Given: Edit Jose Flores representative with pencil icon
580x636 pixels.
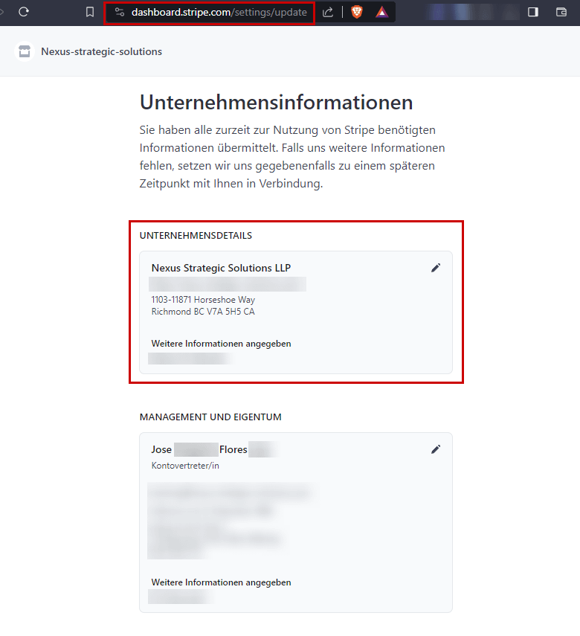Looking at the screenshot, I should click(x=436, y=449).
